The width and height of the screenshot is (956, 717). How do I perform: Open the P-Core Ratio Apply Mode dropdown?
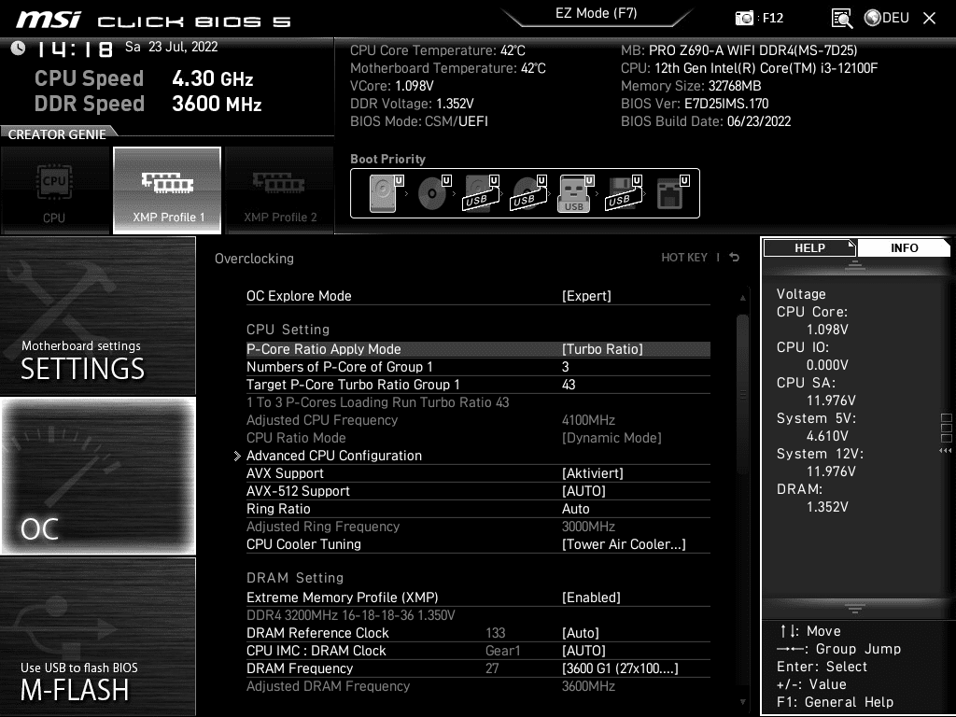(x=478, y=349)
